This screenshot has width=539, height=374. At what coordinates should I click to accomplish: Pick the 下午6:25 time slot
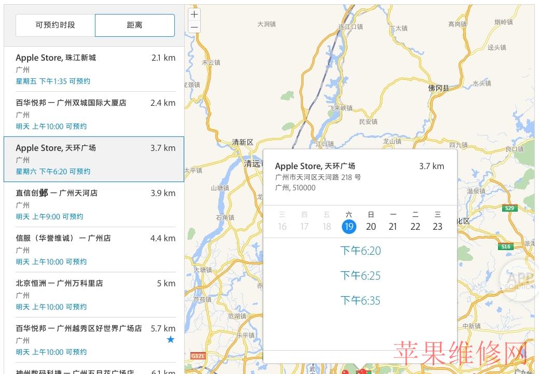[361, 275]
